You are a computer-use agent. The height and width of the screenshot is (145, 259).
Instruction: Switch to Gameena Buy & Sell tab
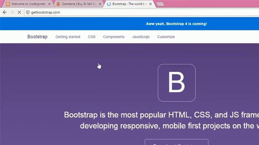pos(79,4)
